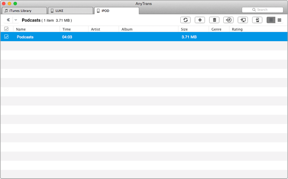Click the Send to computer icon
Viewport: 288px width, 179px height.
243,20
